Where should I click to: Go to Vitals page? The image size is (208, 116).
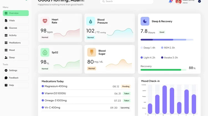(16, 20)
